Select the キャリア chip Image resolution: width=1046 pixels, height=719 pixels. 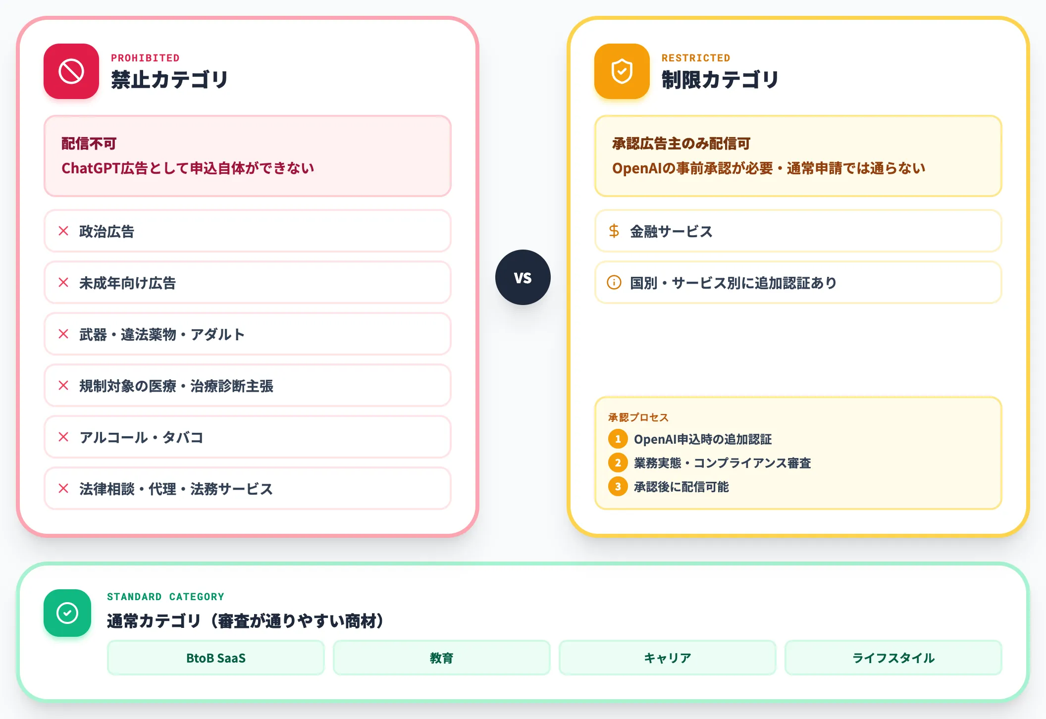pyautogui.click(x=668, y=658)
